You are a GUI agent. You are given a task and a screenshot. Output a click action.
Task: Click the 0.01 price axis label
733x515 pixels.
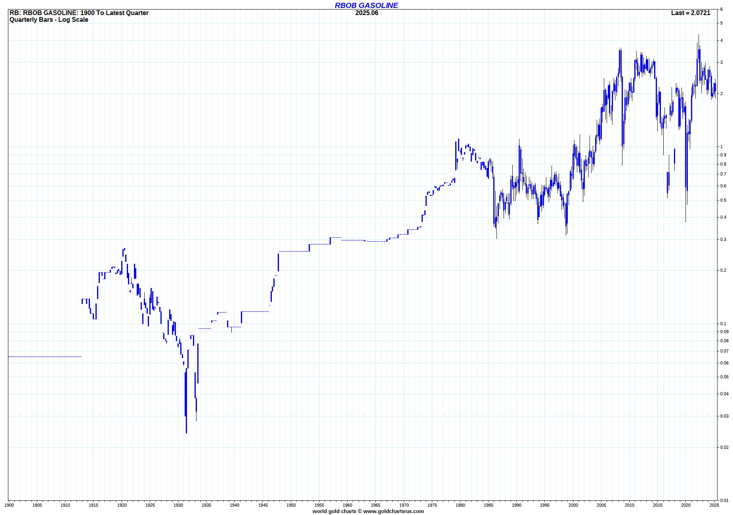724,500
